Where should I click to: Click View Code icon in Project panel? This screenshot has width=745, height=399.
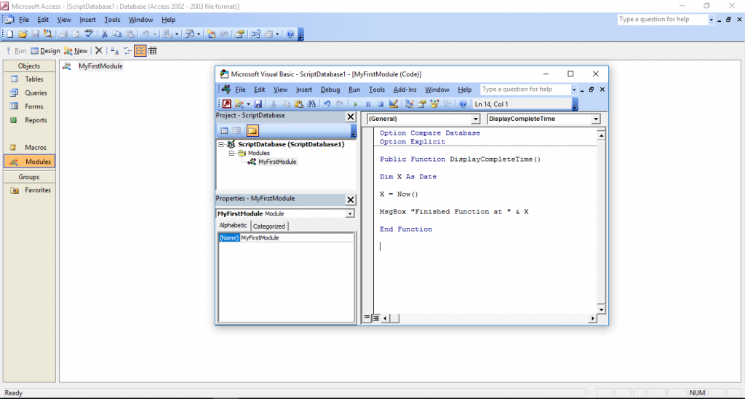click(224, 131)
